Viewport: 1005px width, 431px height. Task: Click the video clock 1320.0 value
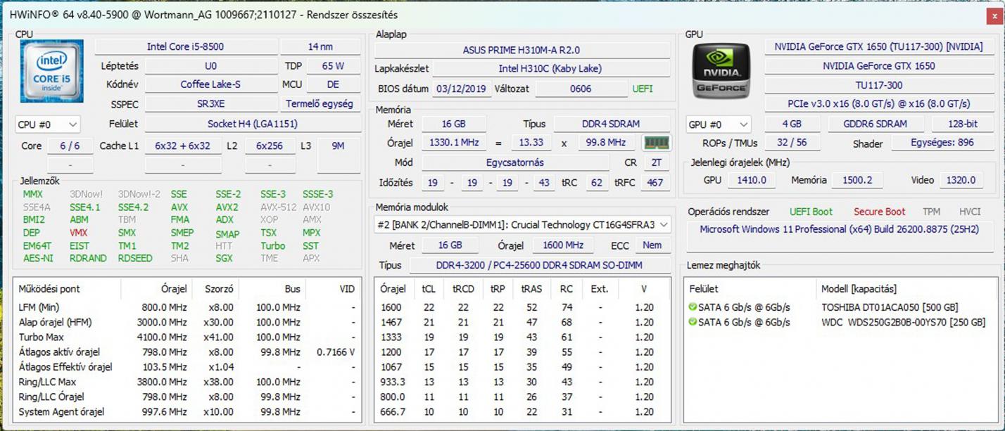coord(961,180)
